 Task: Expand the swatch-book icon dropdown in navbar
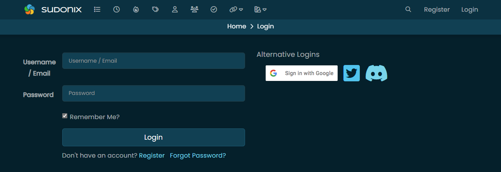[x=260, y=9]
